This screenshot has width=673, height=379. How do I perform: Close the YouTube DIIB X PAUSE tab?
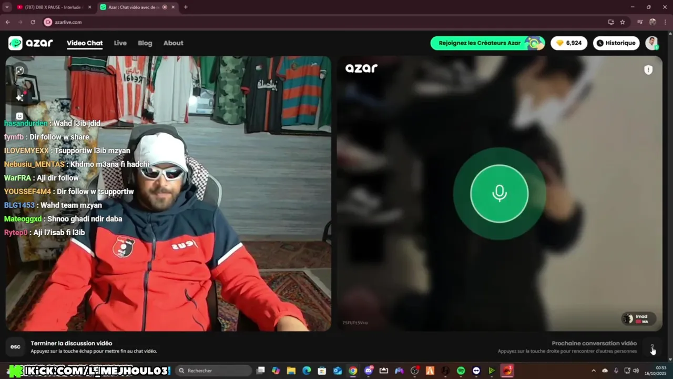point(89,7)
